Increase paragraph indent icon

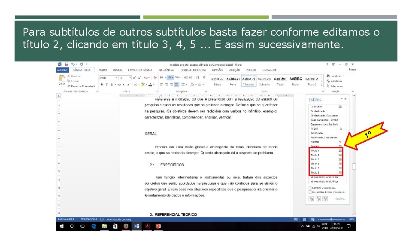pyautogui.click(x=190, y=78)
